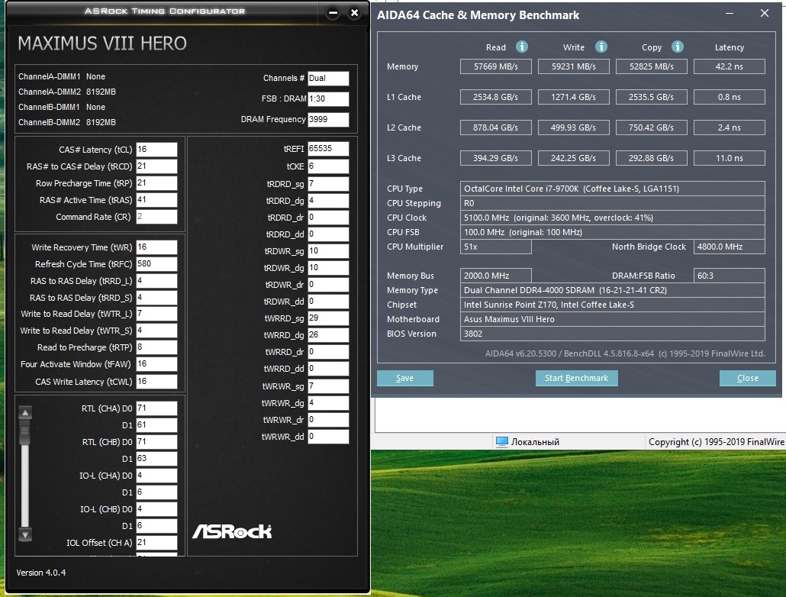Click the DRAM:FSB Ratio value 60:3
The height and width of the screenshot is (597, 786).
click(730, 276)
